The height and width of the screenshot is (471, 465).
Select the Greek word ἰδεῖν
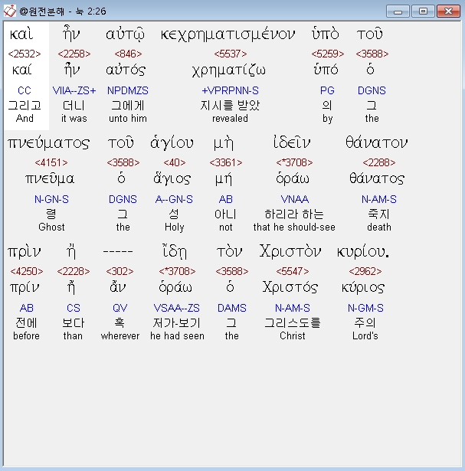(x=292, y=142)
